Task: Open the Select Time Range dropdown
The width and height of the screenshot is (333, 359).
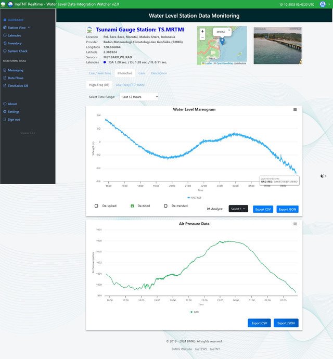Action: coord(138,96)
